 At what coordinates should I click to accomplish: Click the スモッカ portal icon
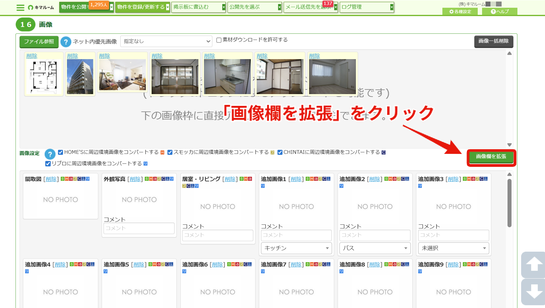click(x=272, y=152)
